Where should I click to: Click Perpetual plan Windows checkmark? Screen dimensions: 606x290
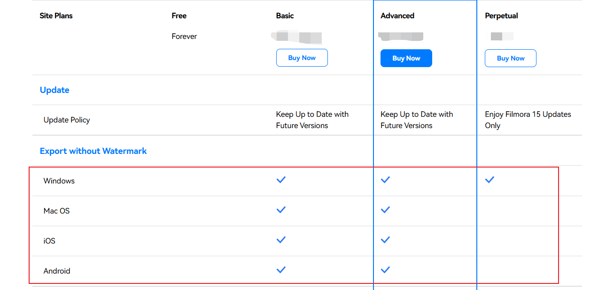click(489, 180)
